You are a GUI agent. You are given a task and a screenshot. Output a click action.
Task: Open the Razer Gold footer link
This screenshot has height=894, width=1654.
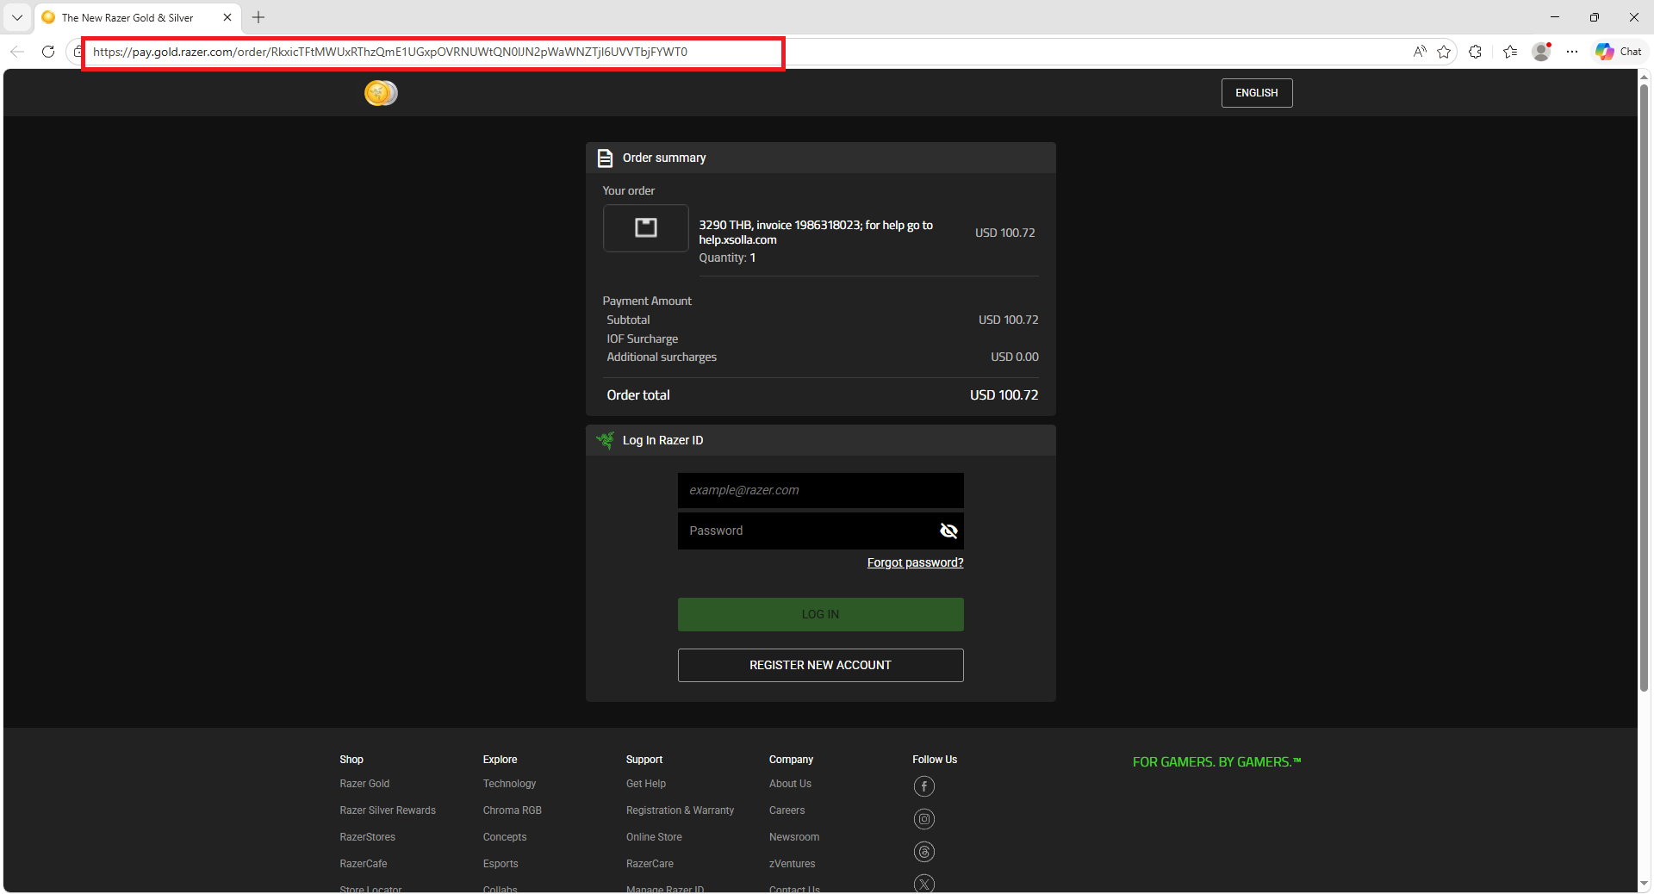(x=364, y=784)
